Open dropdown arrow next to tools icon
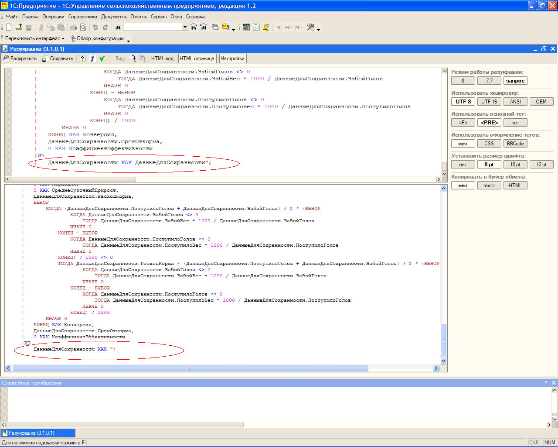Screen dimensions: 558x447 [319, 29]
